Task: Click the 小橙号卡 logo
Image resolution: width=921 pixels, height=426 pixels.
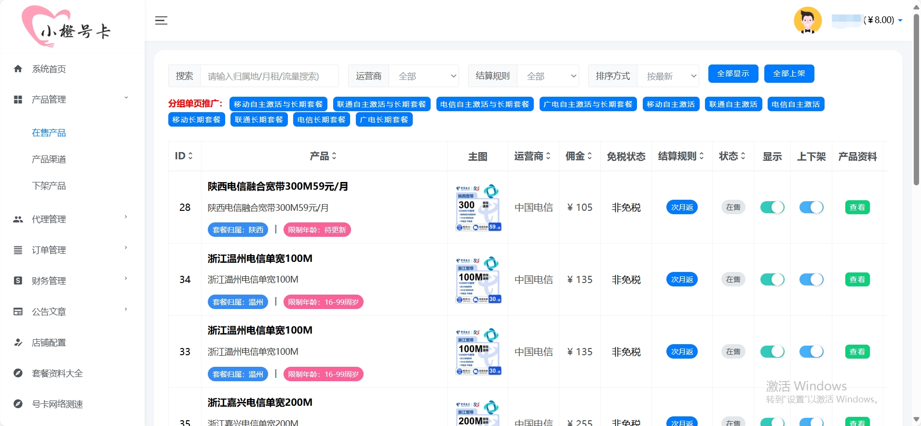Action: tap(67, 26)
